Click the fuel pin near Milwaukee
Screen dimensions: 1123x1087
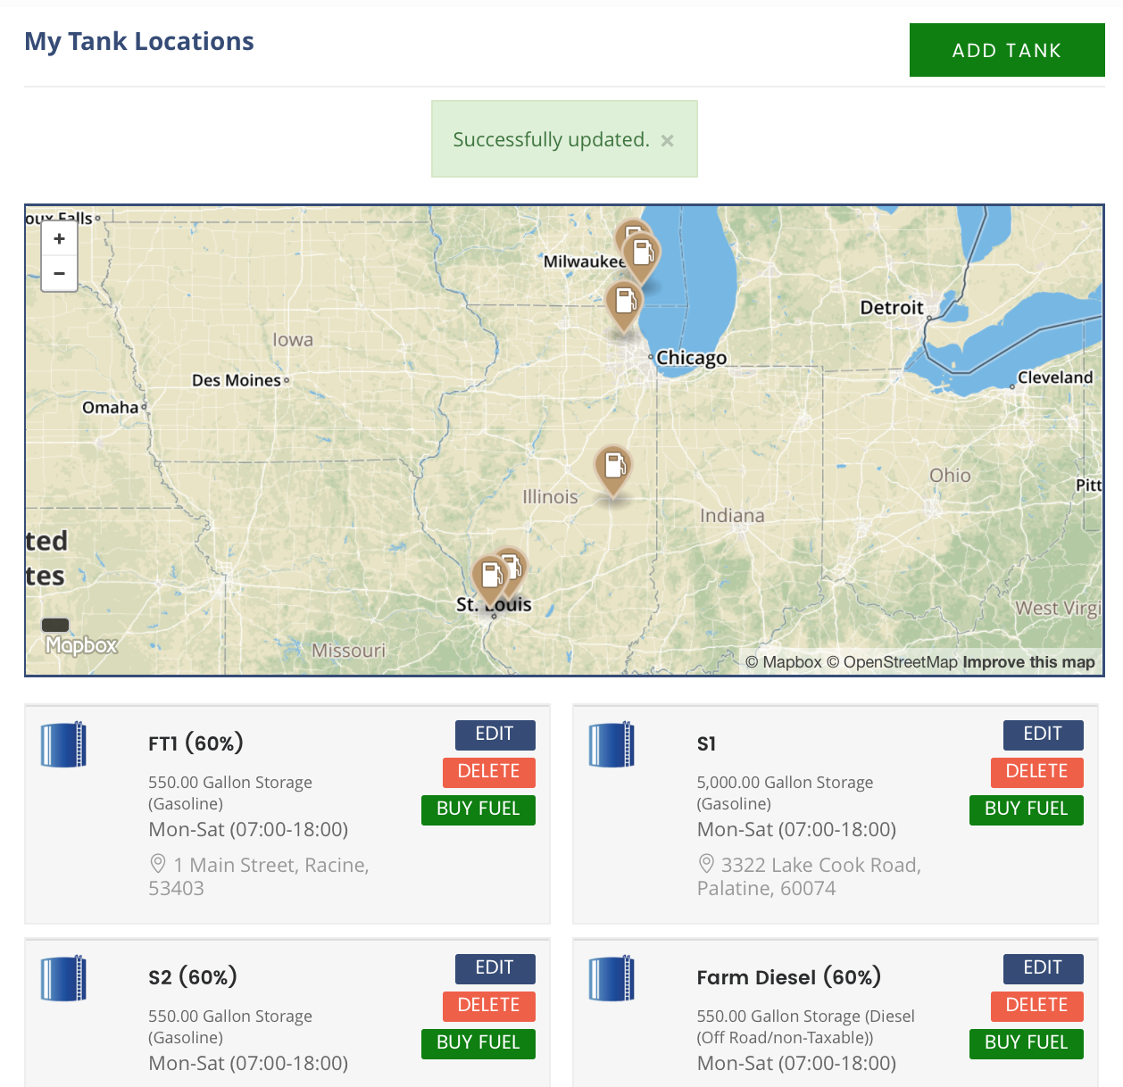pos(643,253)
